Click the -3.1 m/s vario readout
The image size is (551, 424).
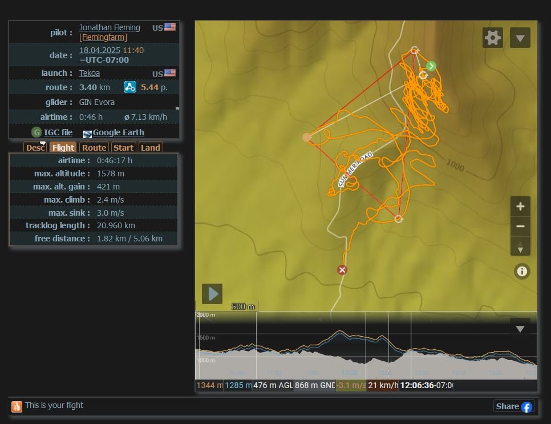point(351,385)
